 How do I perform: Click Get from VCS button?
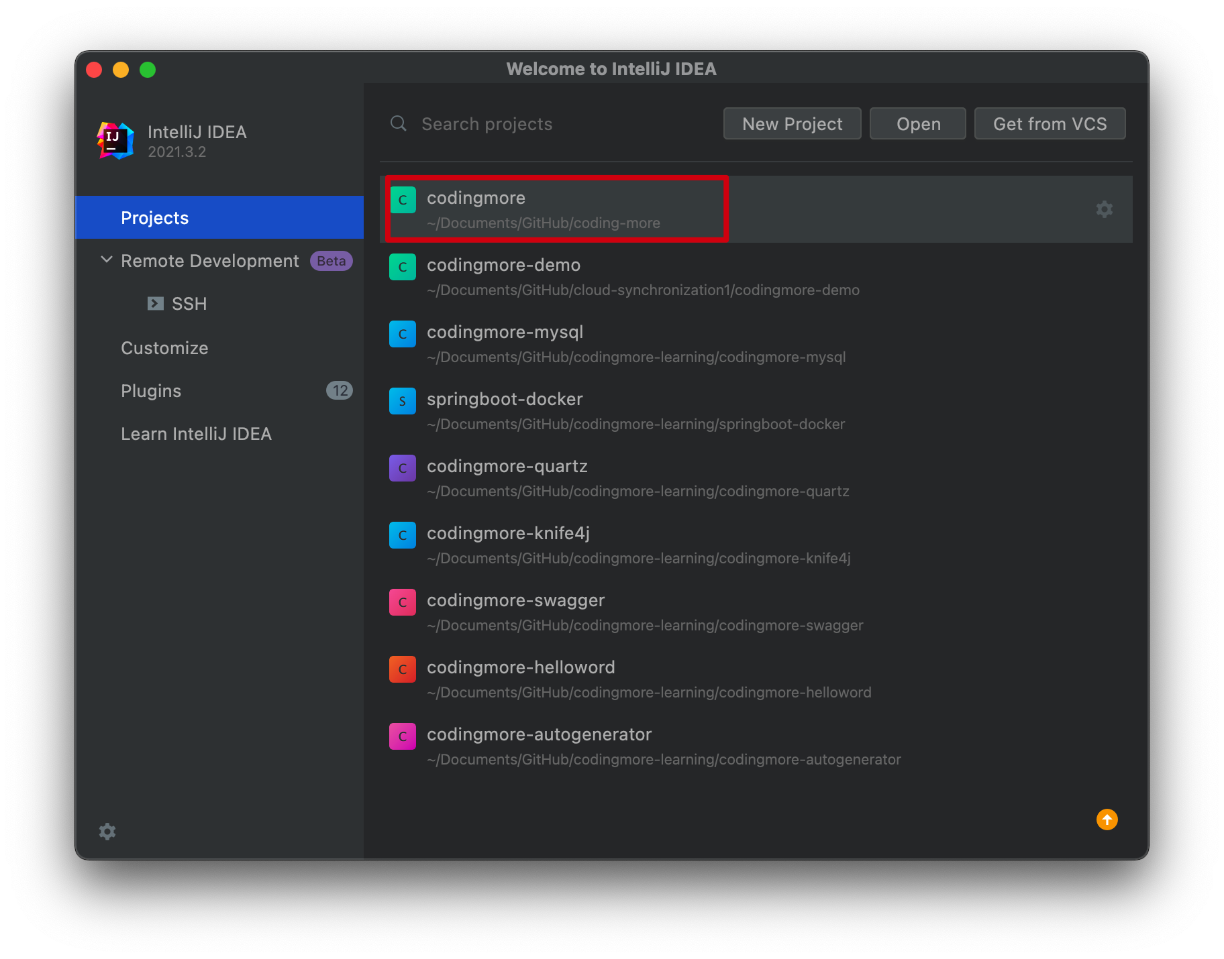[x=1050, y=124]
